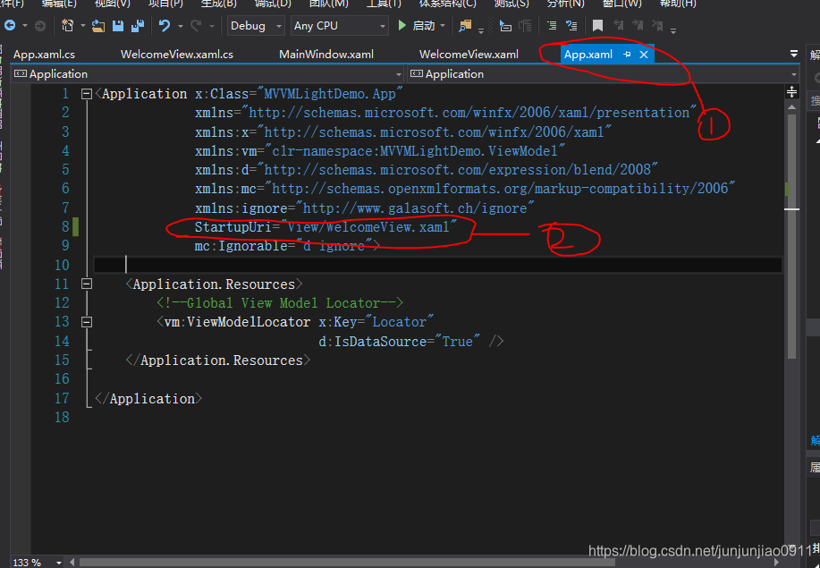Switch to the App.xaml.cs tab

44,55
